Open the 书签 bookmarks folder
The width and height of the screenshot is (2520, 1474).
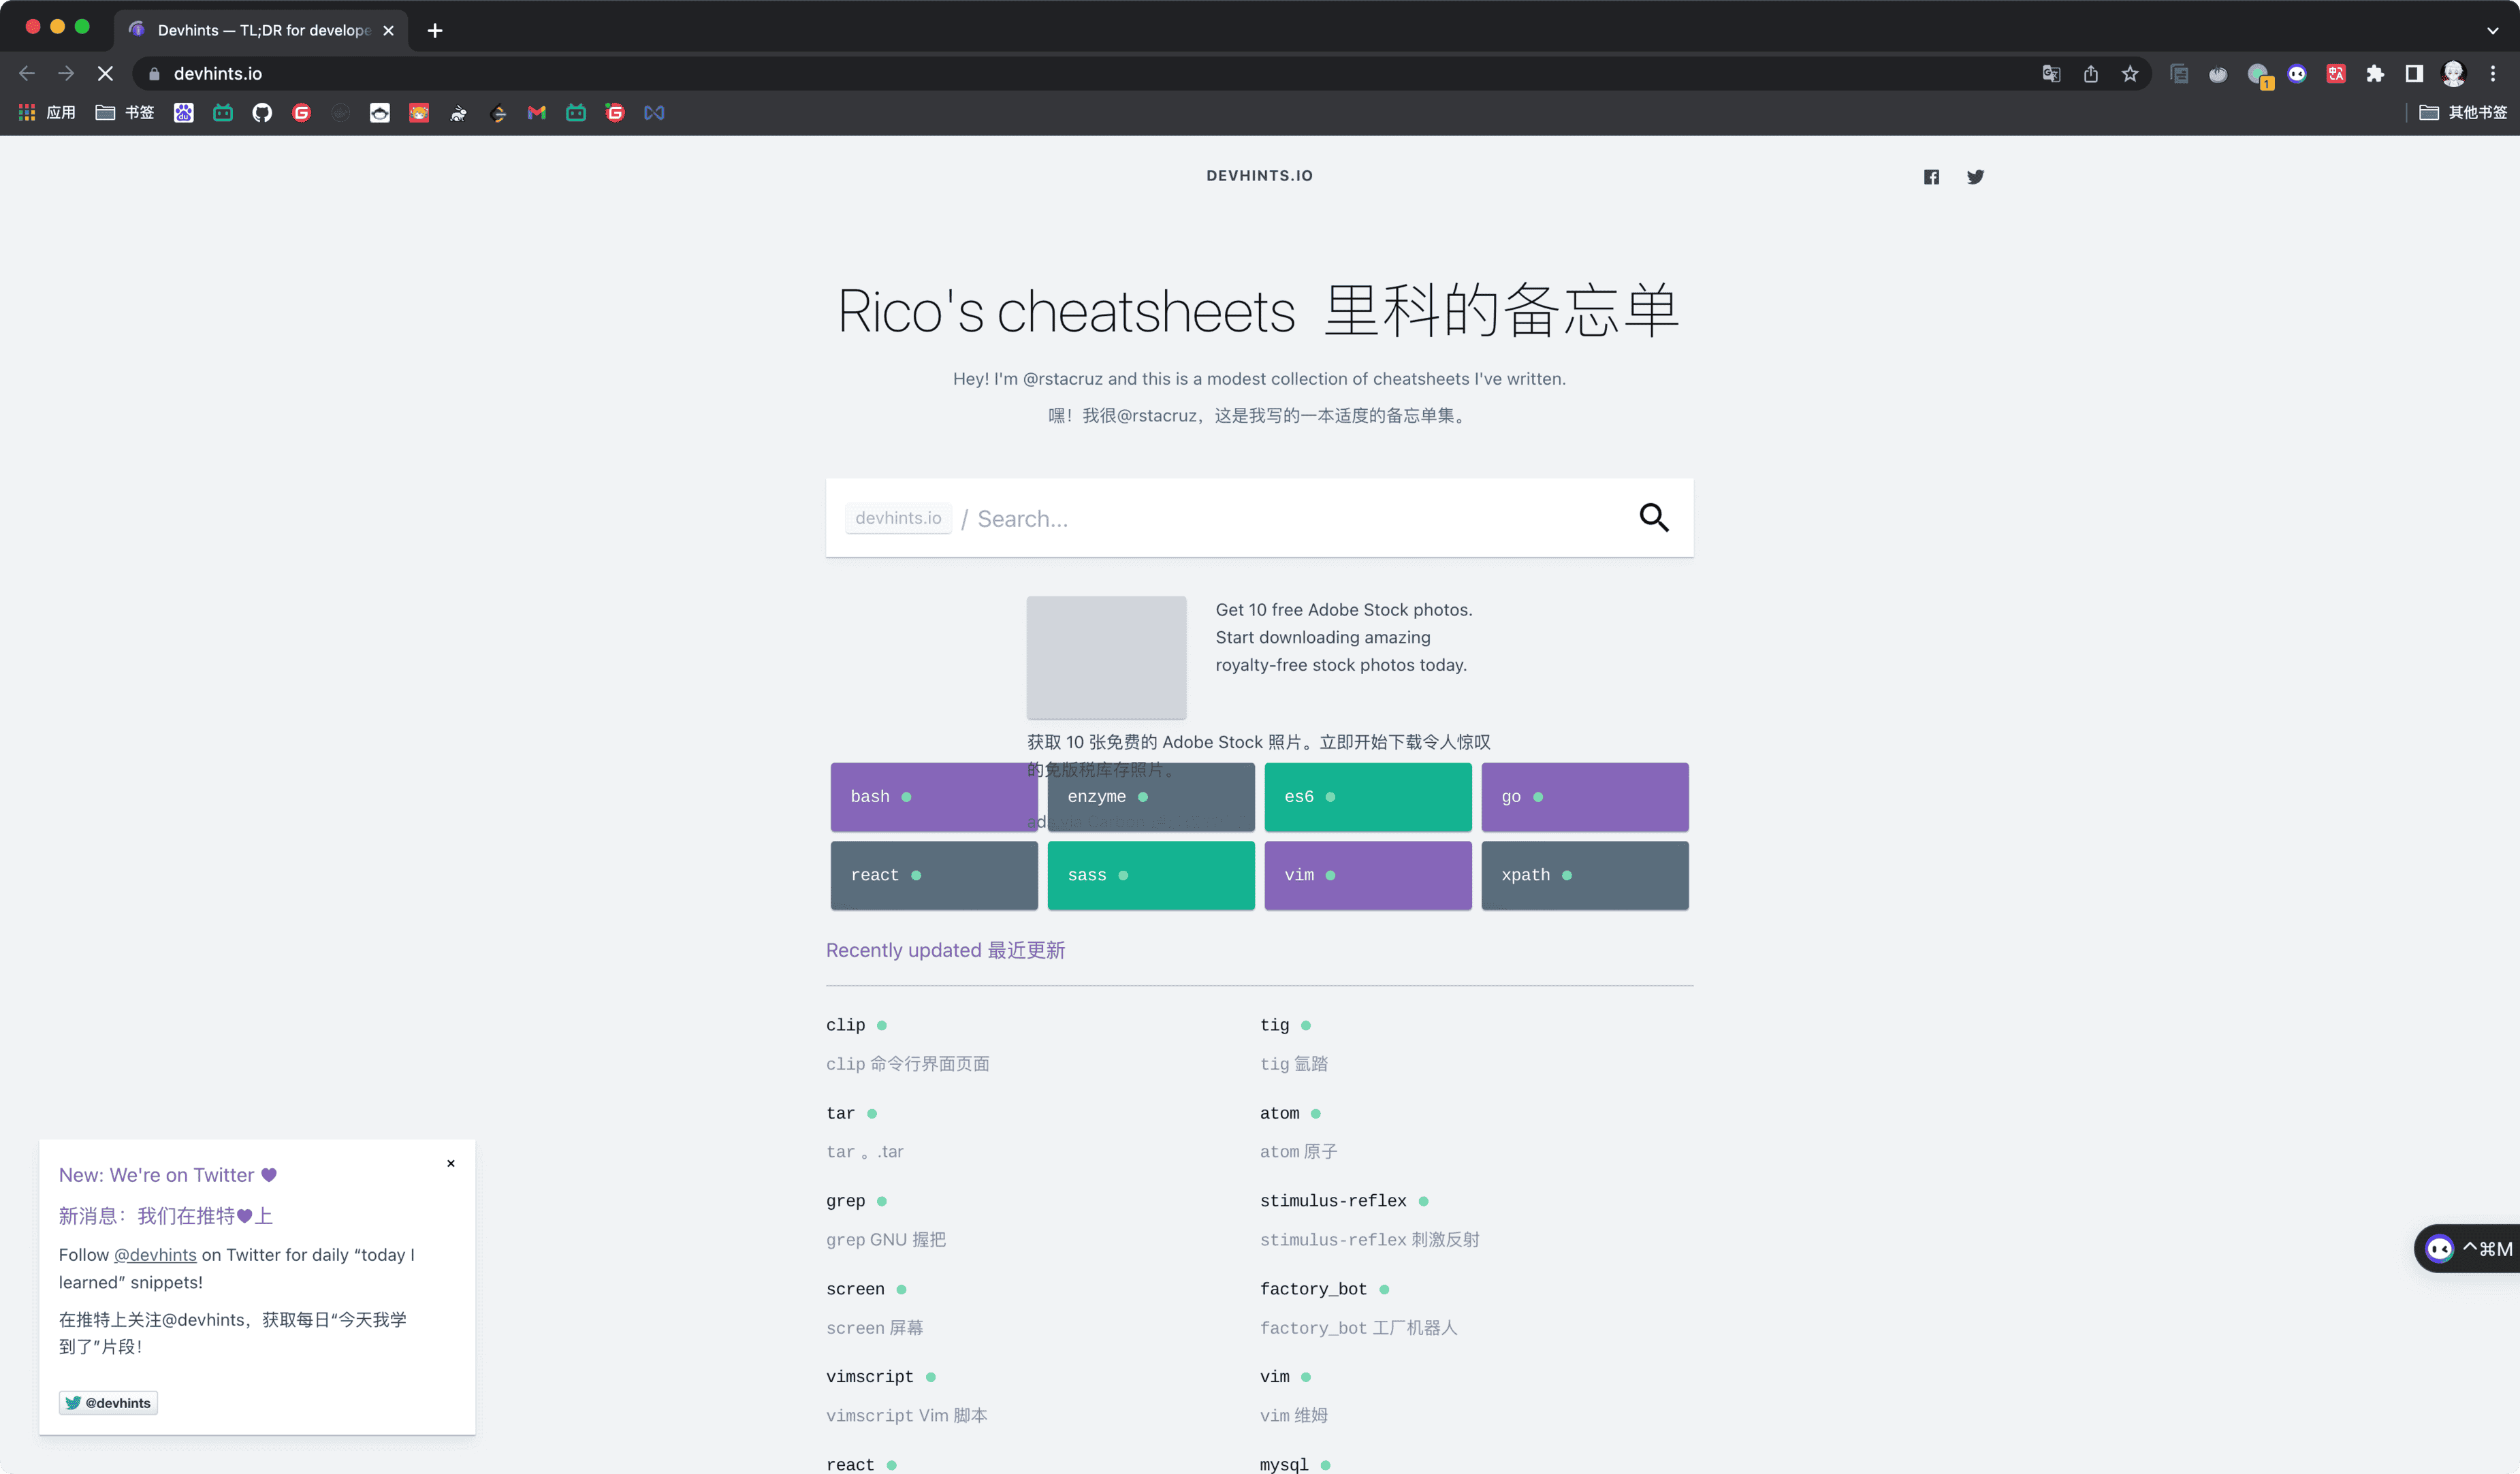coord(125,113)
